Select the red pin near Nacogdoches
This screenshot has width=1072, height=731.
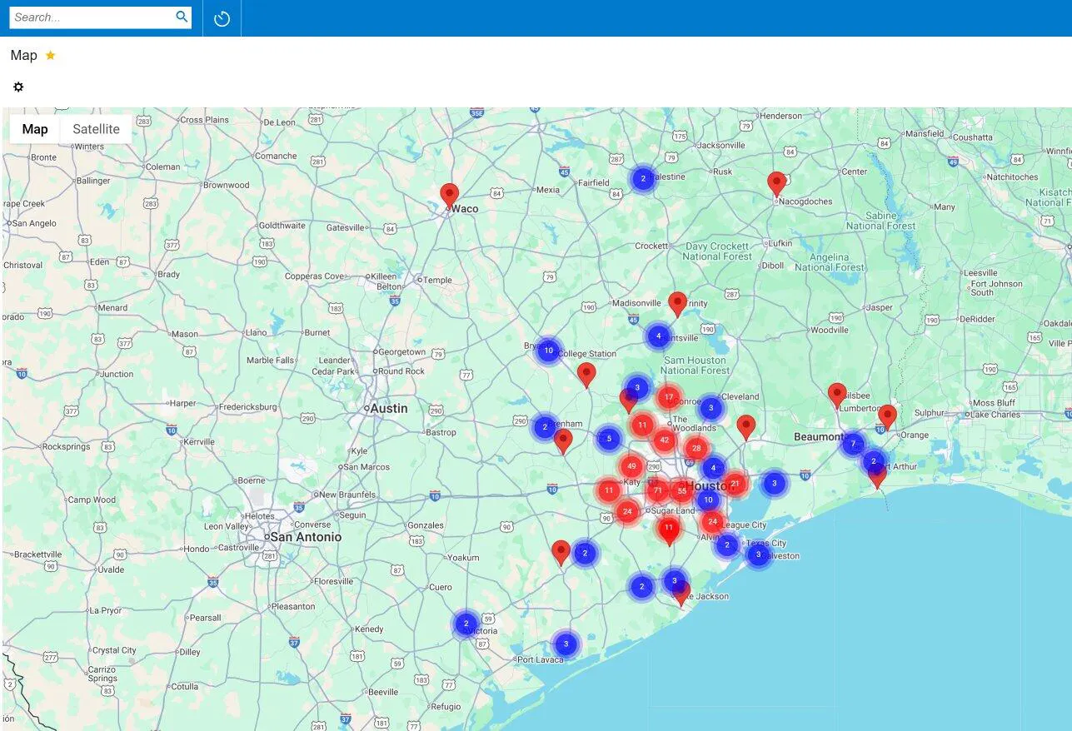776,184
